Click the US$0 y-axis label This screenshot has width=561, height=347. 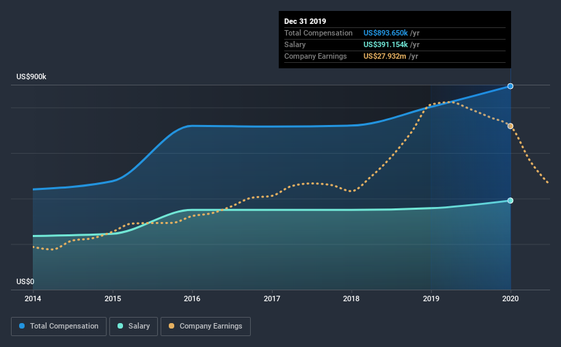pyautogui.click(x=25, y=282)
